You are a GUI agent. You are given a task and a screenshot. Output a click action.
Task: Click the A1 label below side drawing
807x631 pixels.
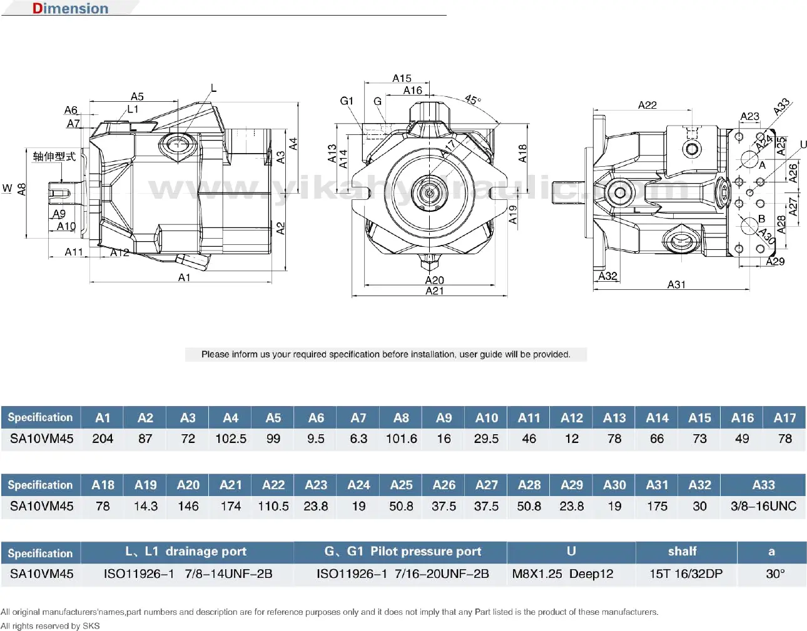click(184, 277)
